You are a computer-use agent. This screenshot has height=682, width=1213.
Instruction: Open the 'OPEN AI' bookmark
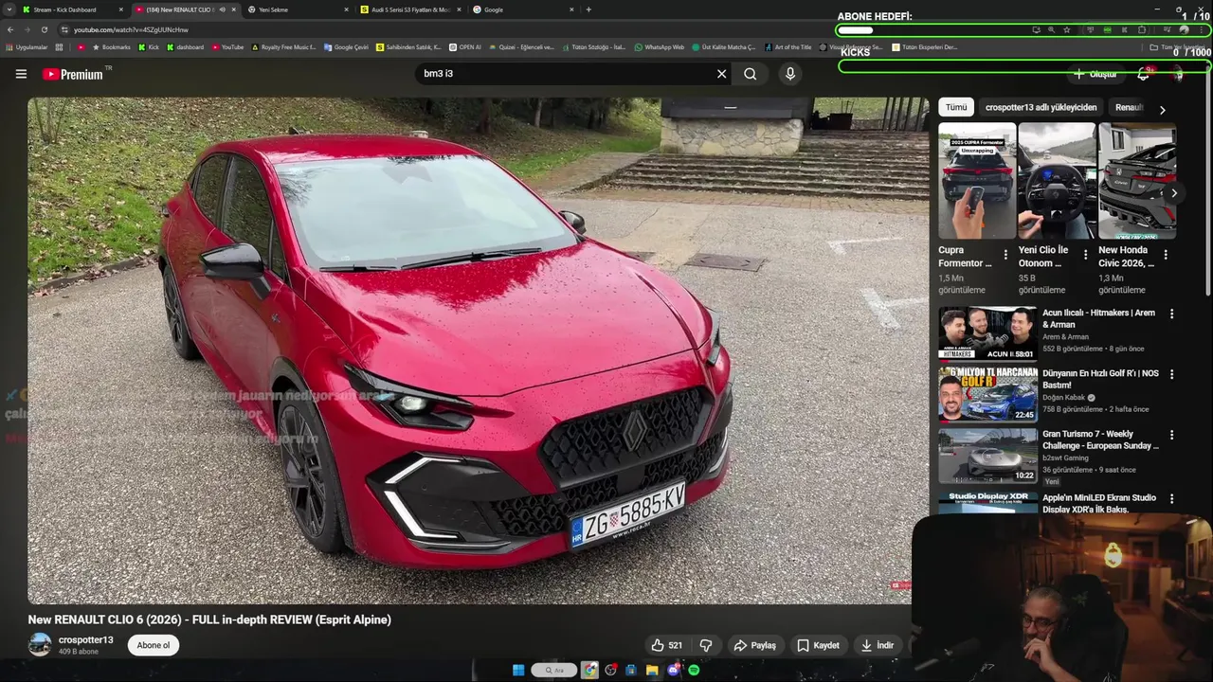(465, 46)
